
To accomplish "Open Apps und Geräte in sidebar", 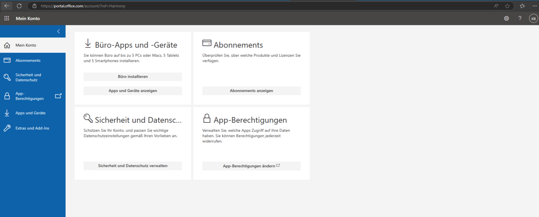I will [30, 113].
